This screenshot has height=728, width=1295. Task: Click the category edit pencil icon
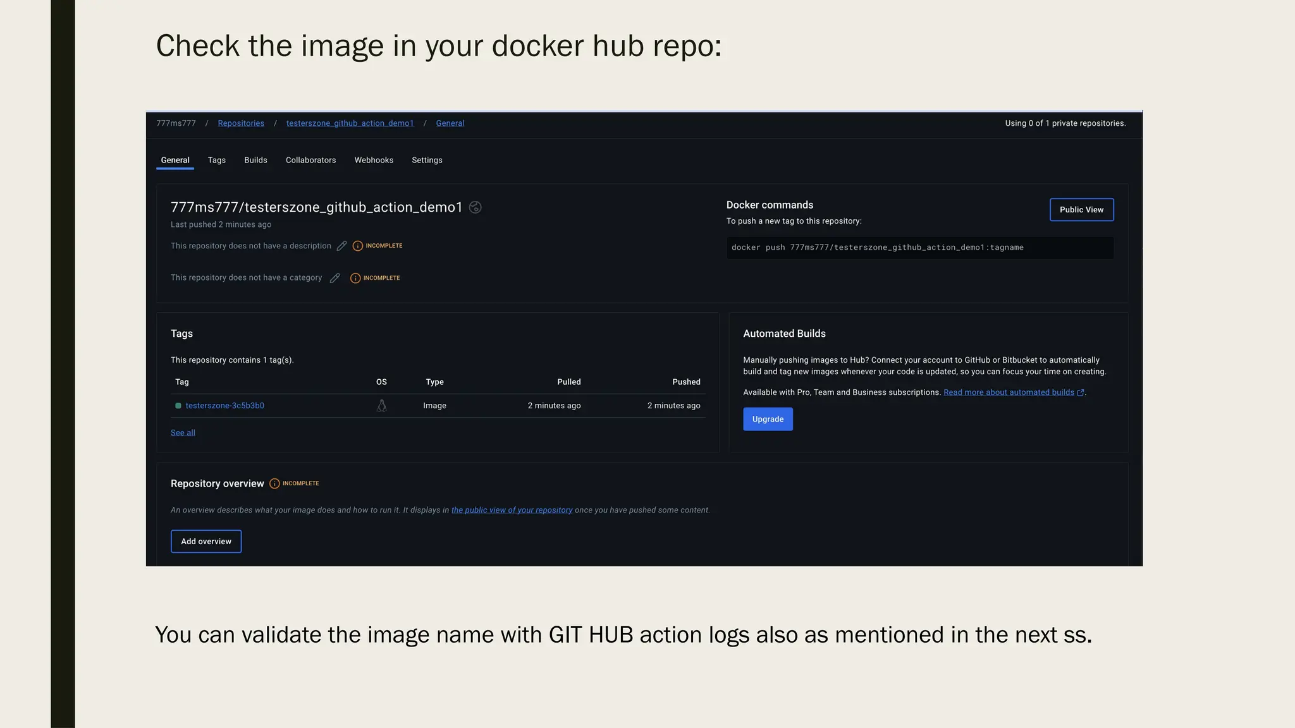(334, 278)
